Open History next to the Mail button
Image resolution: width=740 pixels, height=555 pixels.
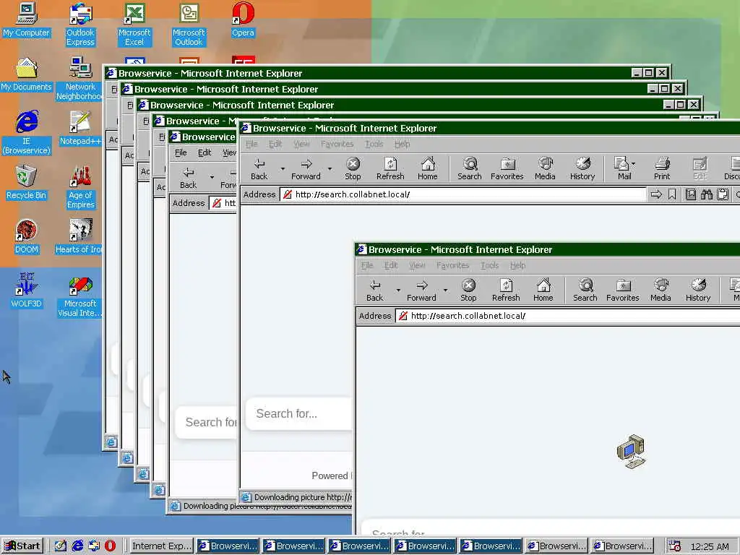pos(582,168)
